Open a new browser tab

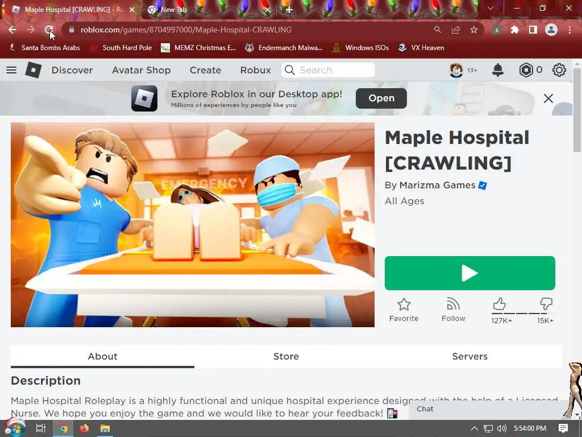click(289, 10)
